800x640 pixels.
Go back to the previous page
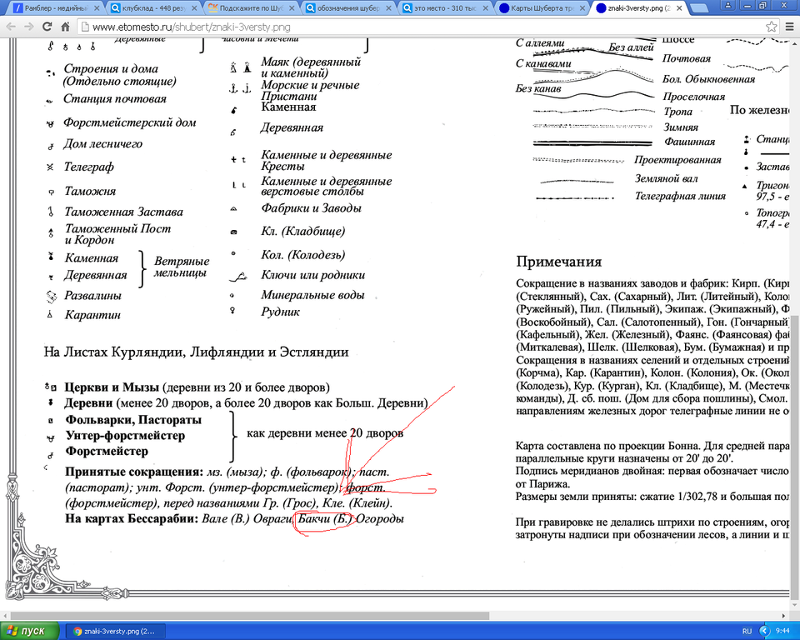pyautogui.click(x=11, y=27)
